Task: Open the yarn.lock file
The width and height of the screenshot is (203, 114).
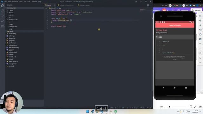Action: pos(11,66)
